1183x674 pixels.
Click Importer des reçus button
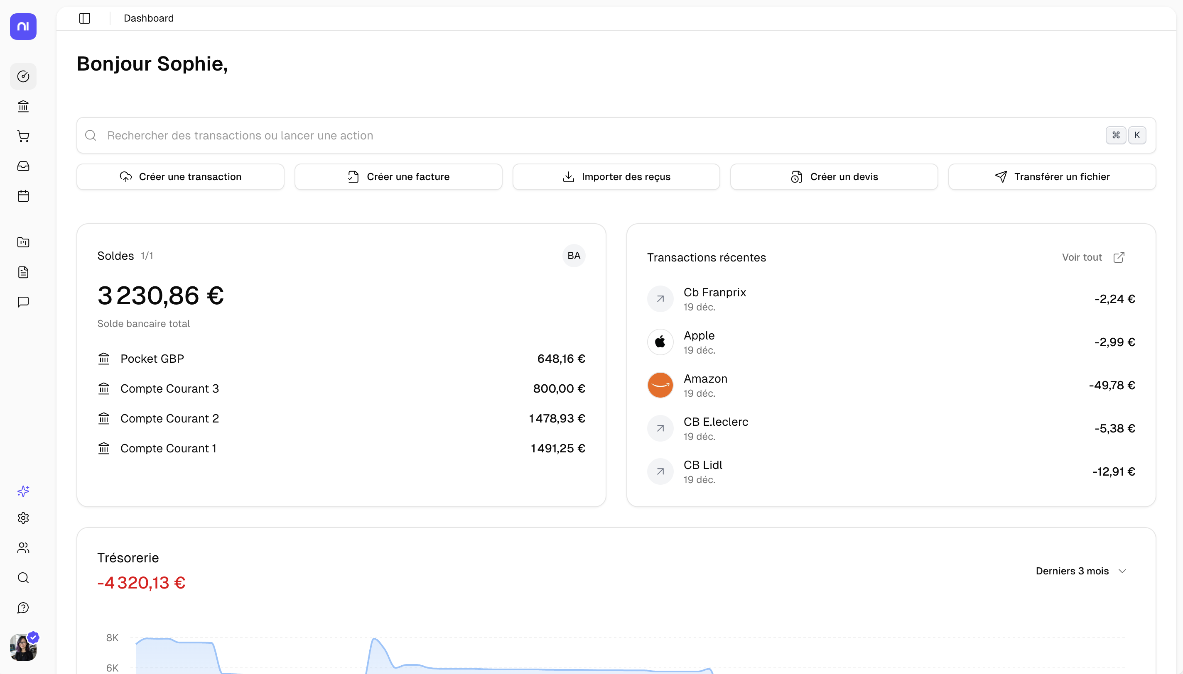(x=616, y=177)
